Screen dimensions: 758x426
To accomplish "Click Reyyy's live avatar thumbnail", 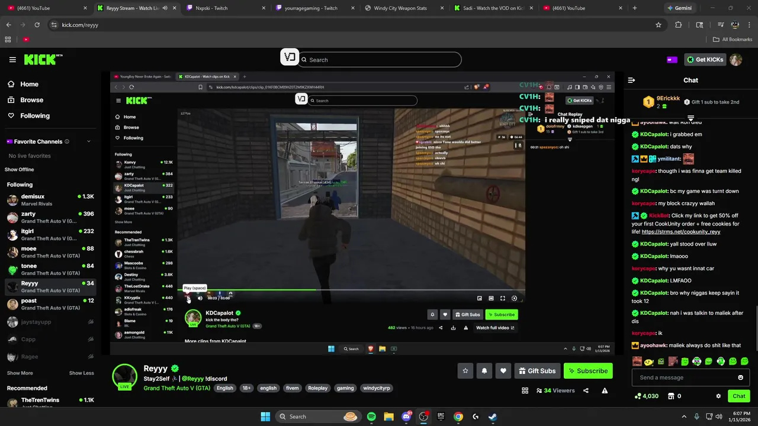I will point(125,377).
